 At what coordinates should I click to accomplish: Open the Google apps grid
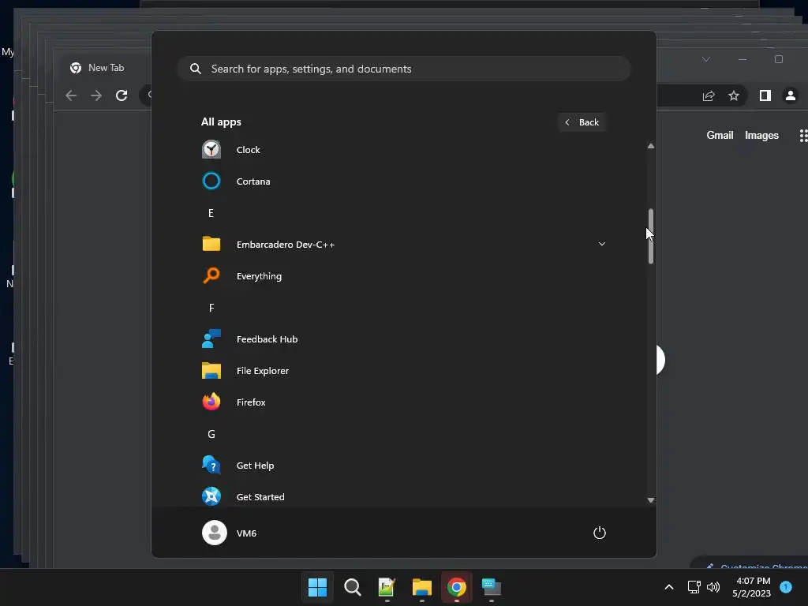803,136
